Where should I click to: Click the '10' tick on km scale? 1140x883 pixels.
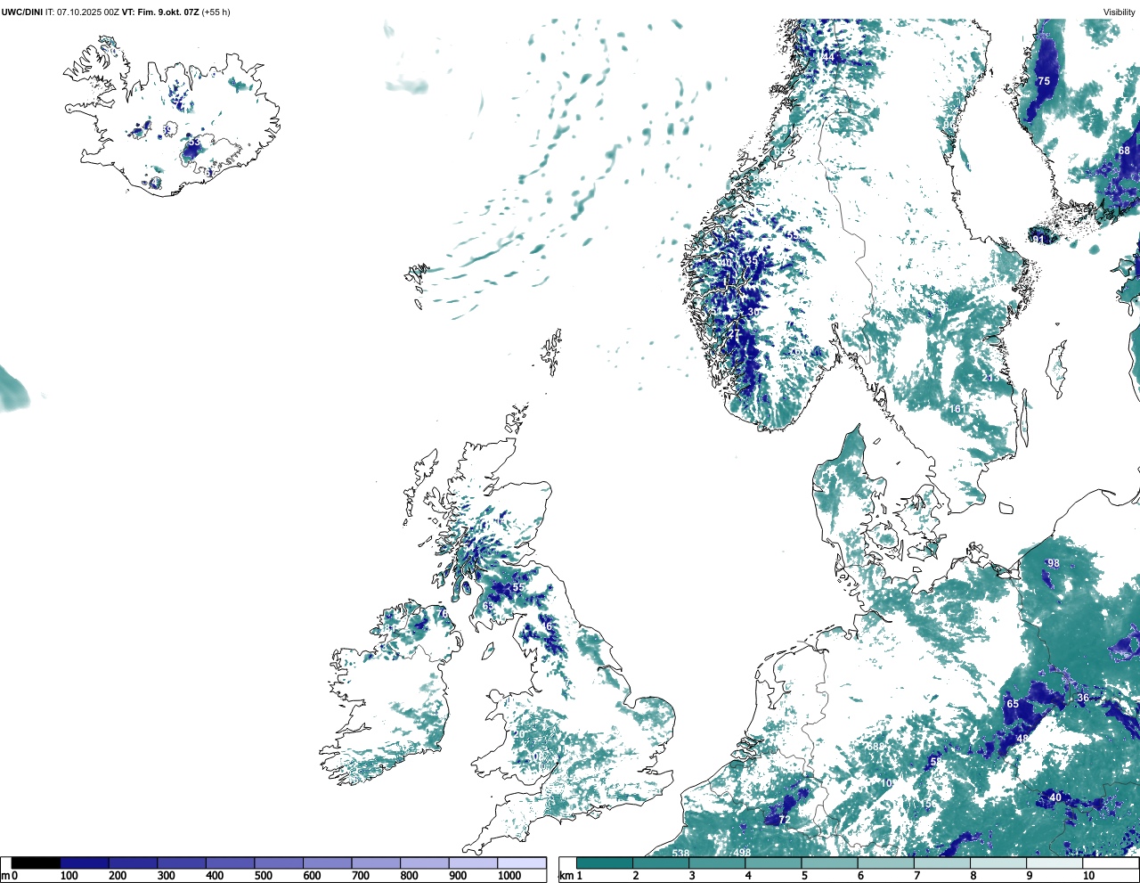pyautogui.click(x=1088, y=876)
